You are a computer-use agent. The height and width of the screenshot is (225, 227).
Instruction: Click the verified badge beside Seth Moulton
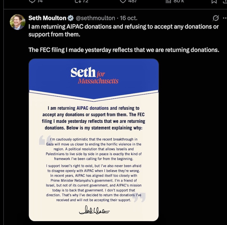point(71,18)
